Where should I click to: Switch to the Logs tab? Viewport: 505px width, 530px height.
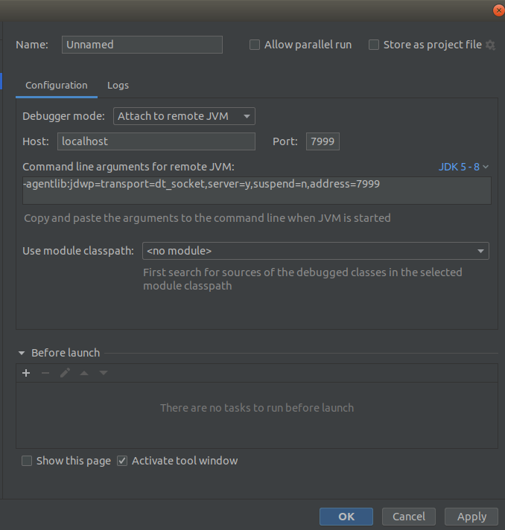pyautogui.click(x=118, y=85)
